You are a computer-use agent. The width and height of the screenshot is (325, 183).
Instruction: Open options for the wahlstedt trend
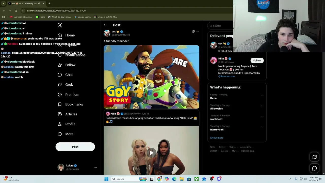[x=262, y=116]
